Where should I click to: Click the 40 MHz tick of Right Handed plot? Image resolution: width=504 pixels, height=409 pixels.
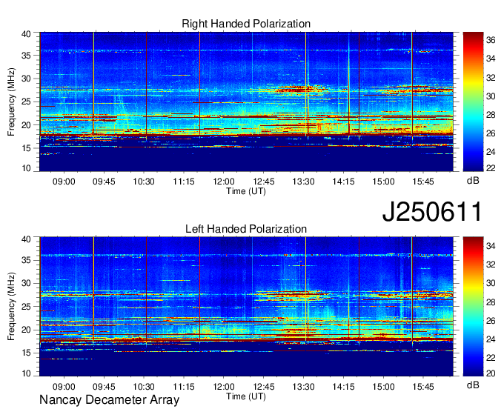tap(27, 34)
